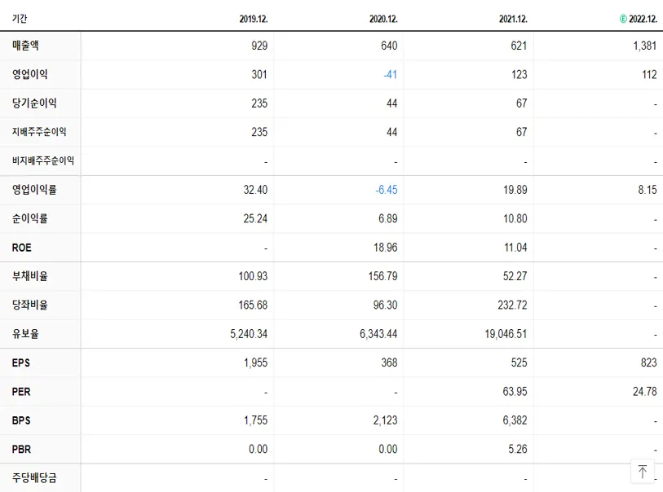Select reserve ratio value 5,240.34
Image resolution: width=663 pixels, height=492 pixels.
pyautogui.click(x=249, y=334)
